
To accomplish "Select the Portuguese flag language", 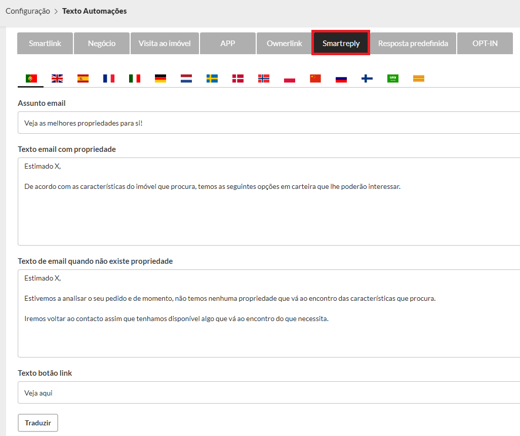I will (x=31, y=78).
